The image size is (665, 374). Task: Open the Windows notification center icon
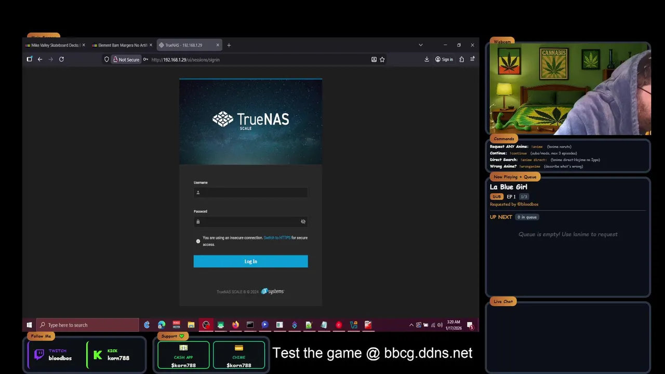point(470,326)
